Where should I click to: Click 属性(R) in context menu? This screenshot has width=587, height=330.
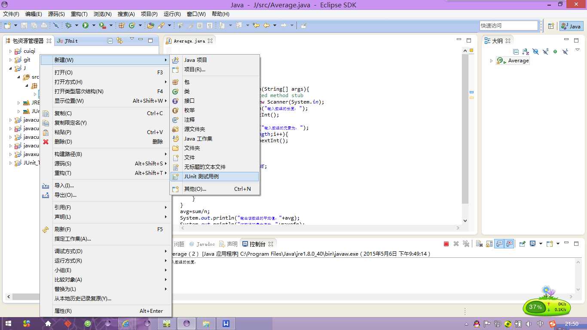point(106,311)
